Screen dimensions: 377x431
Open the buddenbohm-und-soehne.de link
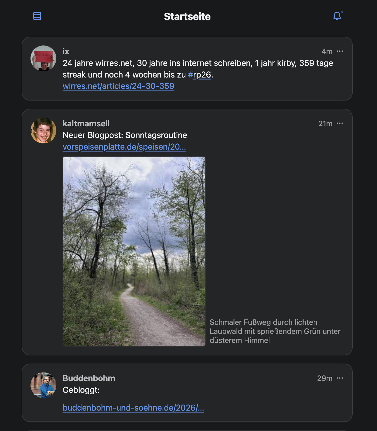click(x=133, y=408)
